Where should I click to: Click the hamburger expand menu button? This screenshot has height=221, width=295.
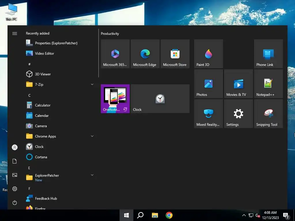pos(15,33)
